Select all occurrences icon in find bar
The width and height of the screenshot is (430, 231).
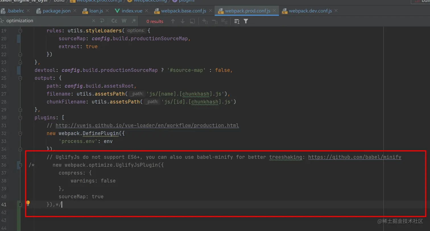coord(224,21)
